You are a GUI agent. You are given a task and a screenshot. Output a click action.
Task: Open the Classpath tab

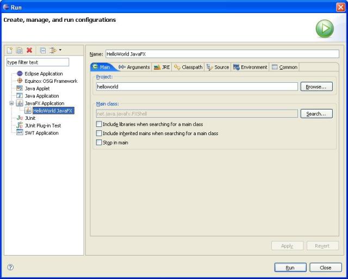[x=188, y=67]
